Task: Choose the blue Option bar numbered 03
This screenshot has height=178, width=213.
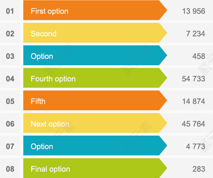Action: (x=95, y=55)
